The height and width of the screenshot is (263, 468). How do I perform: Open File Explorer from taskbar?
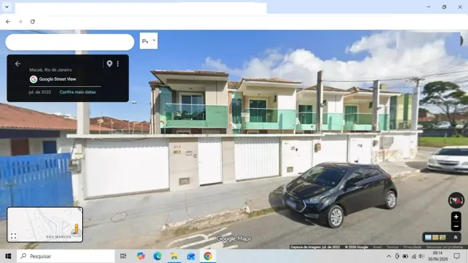point(174,256)
